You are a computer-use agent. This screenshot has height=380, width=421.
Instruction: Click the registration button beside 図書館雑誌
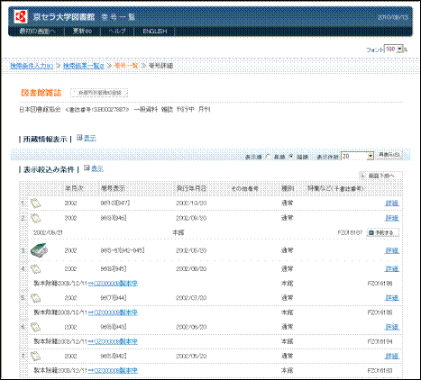pos(99,93)
